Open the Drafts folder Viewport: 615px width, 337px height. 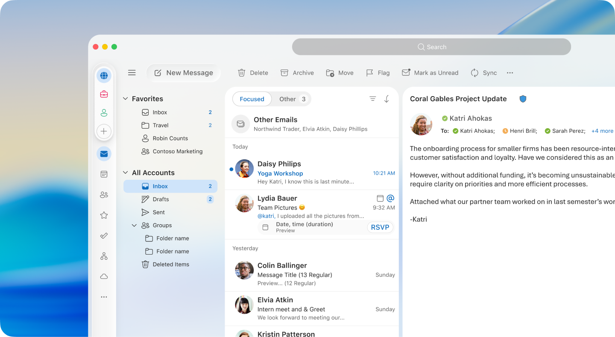point(170,199)
